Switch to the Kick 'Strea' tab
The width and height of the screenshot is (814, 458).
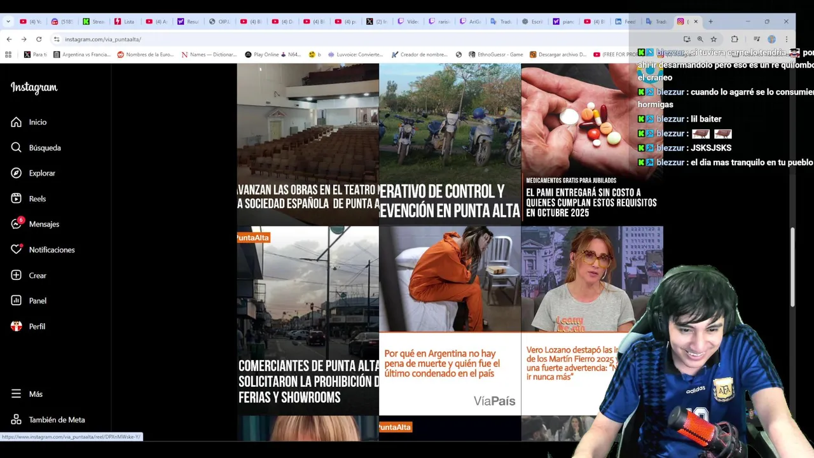pyautogui.click(x=93, y=22)
